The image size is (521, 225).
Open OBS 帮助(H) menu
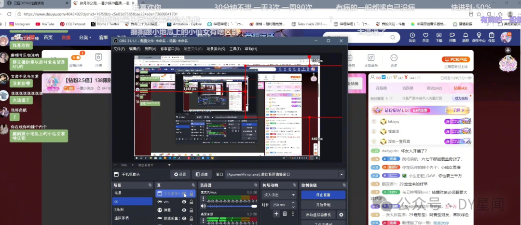pos(251,49)
